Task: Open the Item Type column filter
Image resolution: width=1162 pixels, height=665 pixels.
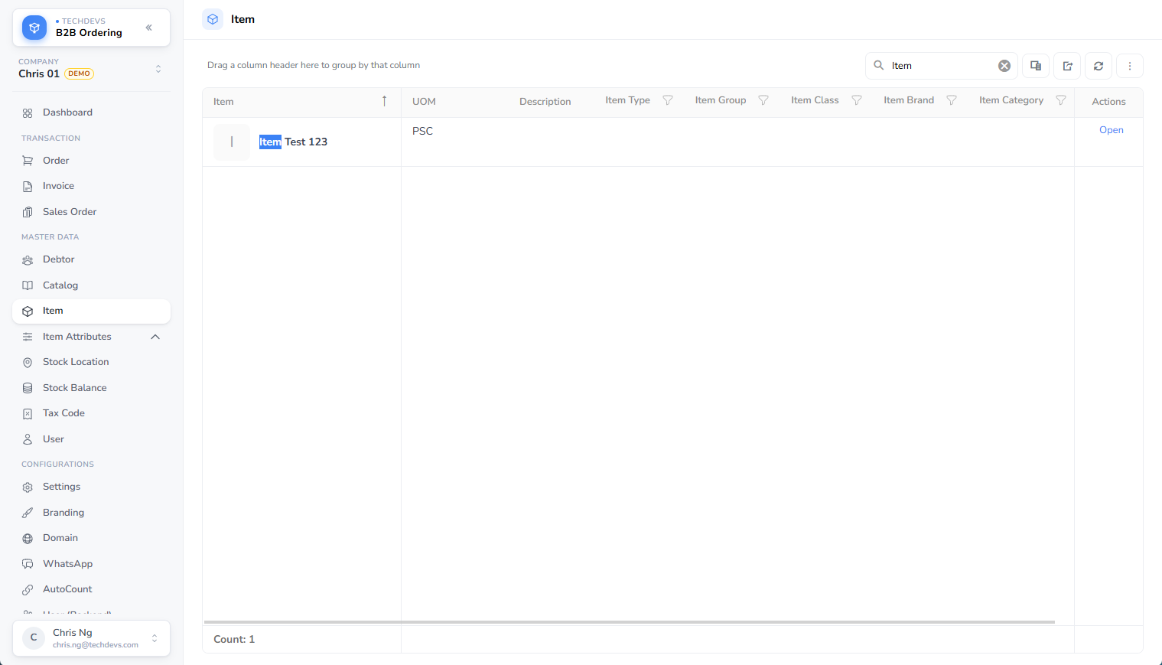Action: point(668,100)
